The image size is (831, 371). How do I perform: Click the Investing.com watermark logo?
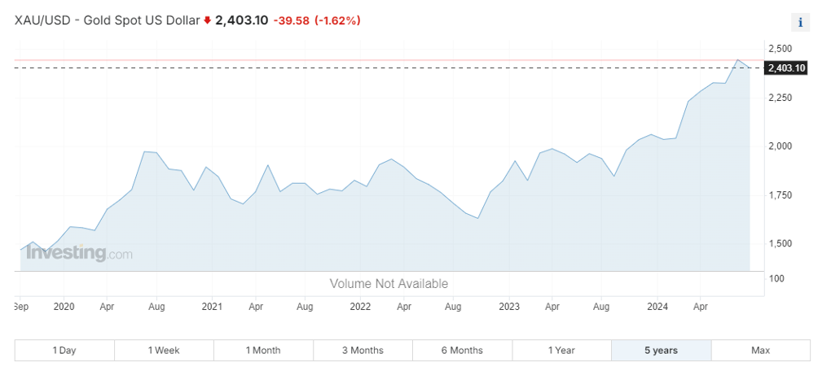[x=78, y=253]
